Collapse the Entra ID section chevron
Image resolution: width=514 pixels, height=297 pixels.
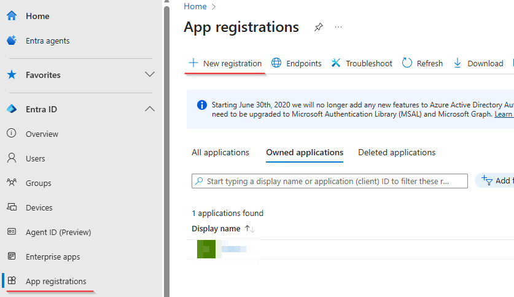coord(150,109)
